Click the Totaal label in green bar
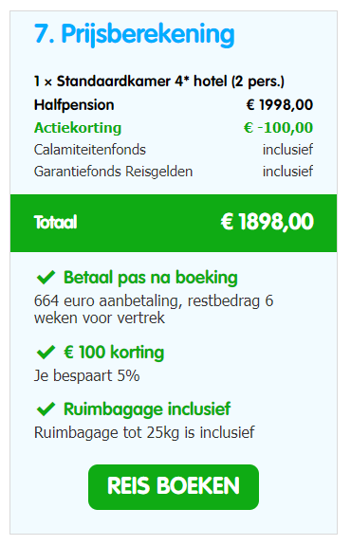 (56, 223)
